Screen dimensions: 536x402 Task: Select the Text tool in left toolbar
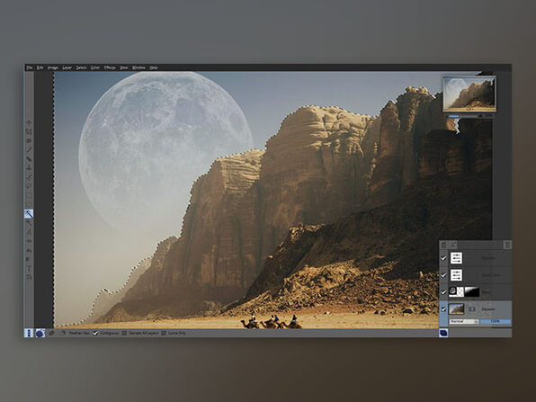pyautogui.click(x=29, y=269)
